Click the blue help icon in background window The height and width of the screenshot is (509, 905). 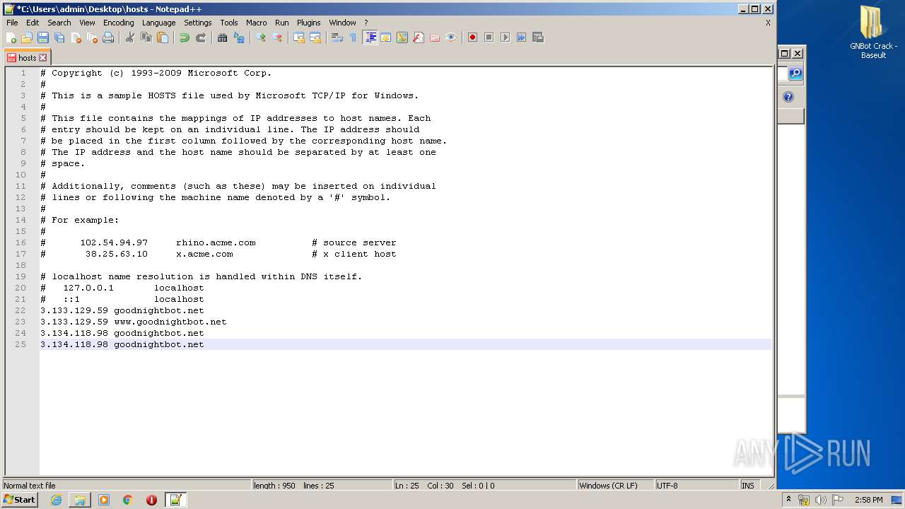click(x=788, y=97)
